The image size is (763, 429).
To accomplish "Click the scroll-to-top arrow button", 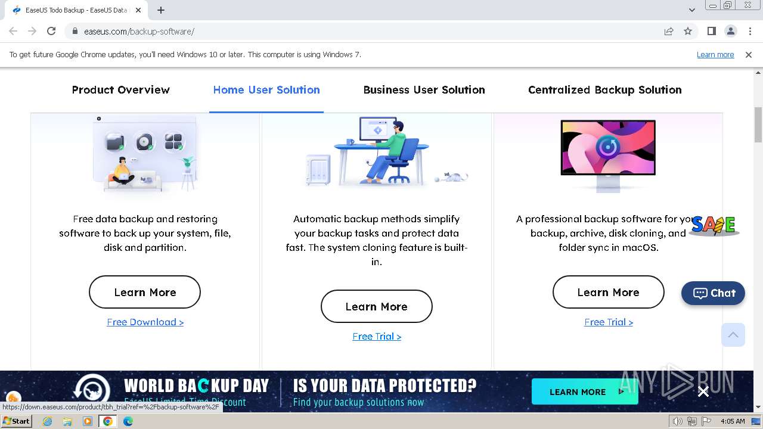I will pos(733,335).
